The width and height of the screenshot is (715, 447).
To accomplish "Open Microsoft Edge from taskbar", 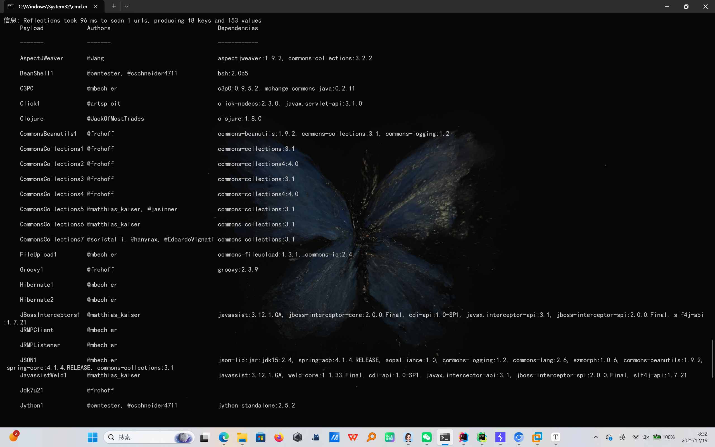I will (224, 437).
